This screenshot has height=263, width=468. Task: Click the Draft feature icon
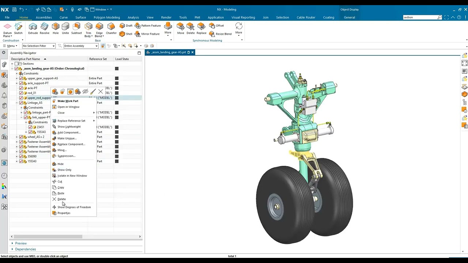coord(126,26)
